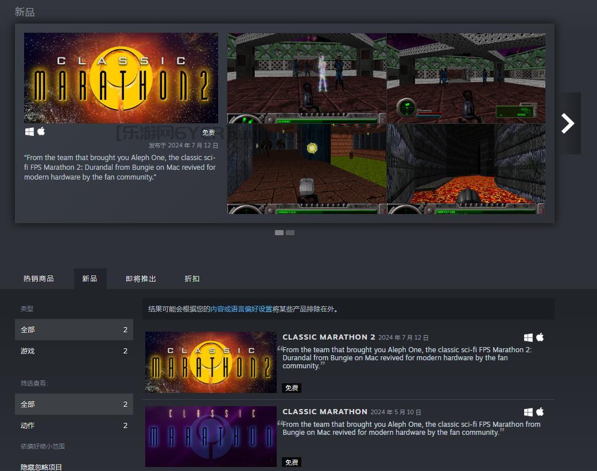Select the Apple icon in the Classic Marathon 2 row
Image resolution: width=597 pixels, height=471 pixels.
[540, 337]
